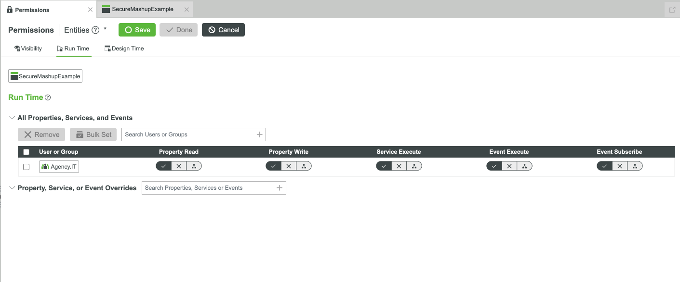Open the Design Time tab

124,48
